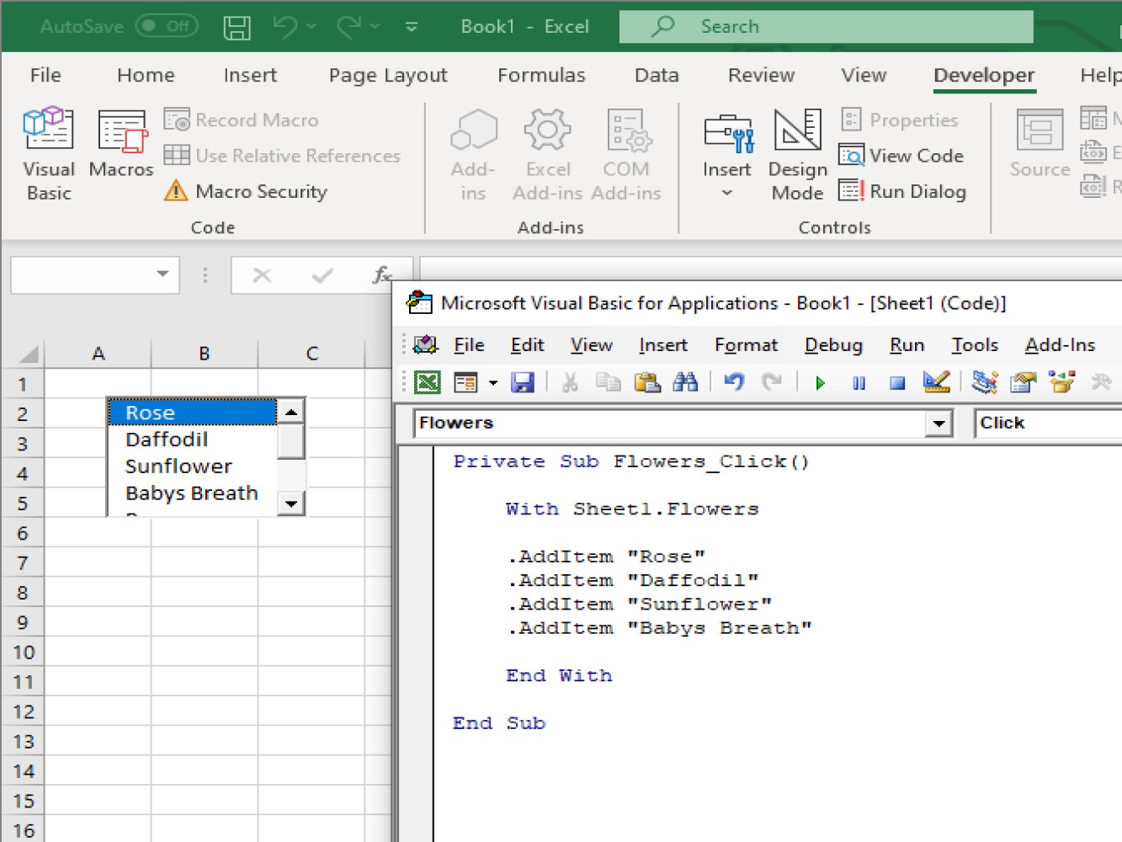Select Daffodil in the list box

point(193,440)
